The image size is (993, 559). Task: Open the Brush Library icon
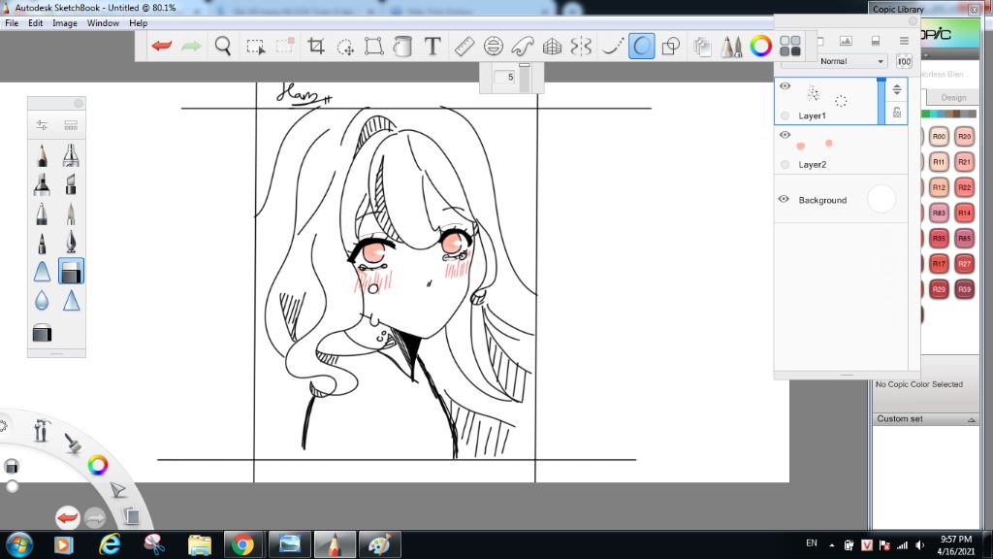71,125
